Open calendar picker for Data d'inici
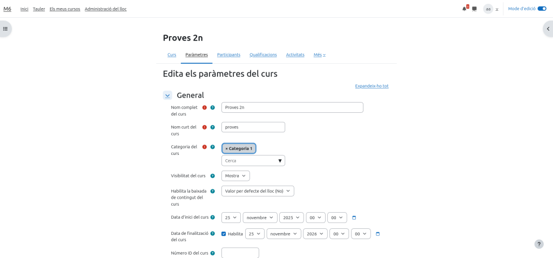 [354, 218]
